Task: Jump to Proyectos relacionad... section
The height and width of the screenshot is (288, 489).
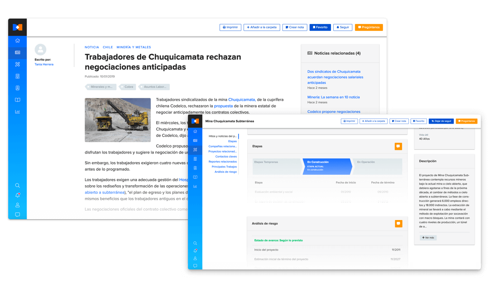Action: coord(223,151)
